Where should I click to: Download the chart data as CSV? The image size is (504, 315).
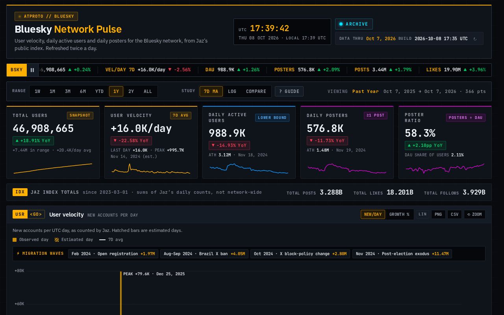[454, 214]
